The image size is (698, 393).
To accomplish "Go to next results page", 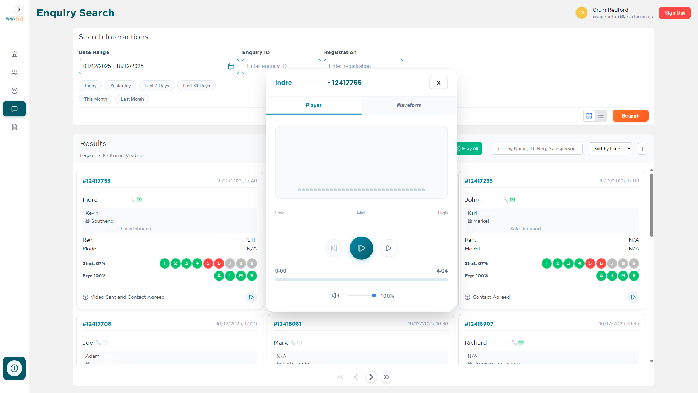I will click(371, 377).
